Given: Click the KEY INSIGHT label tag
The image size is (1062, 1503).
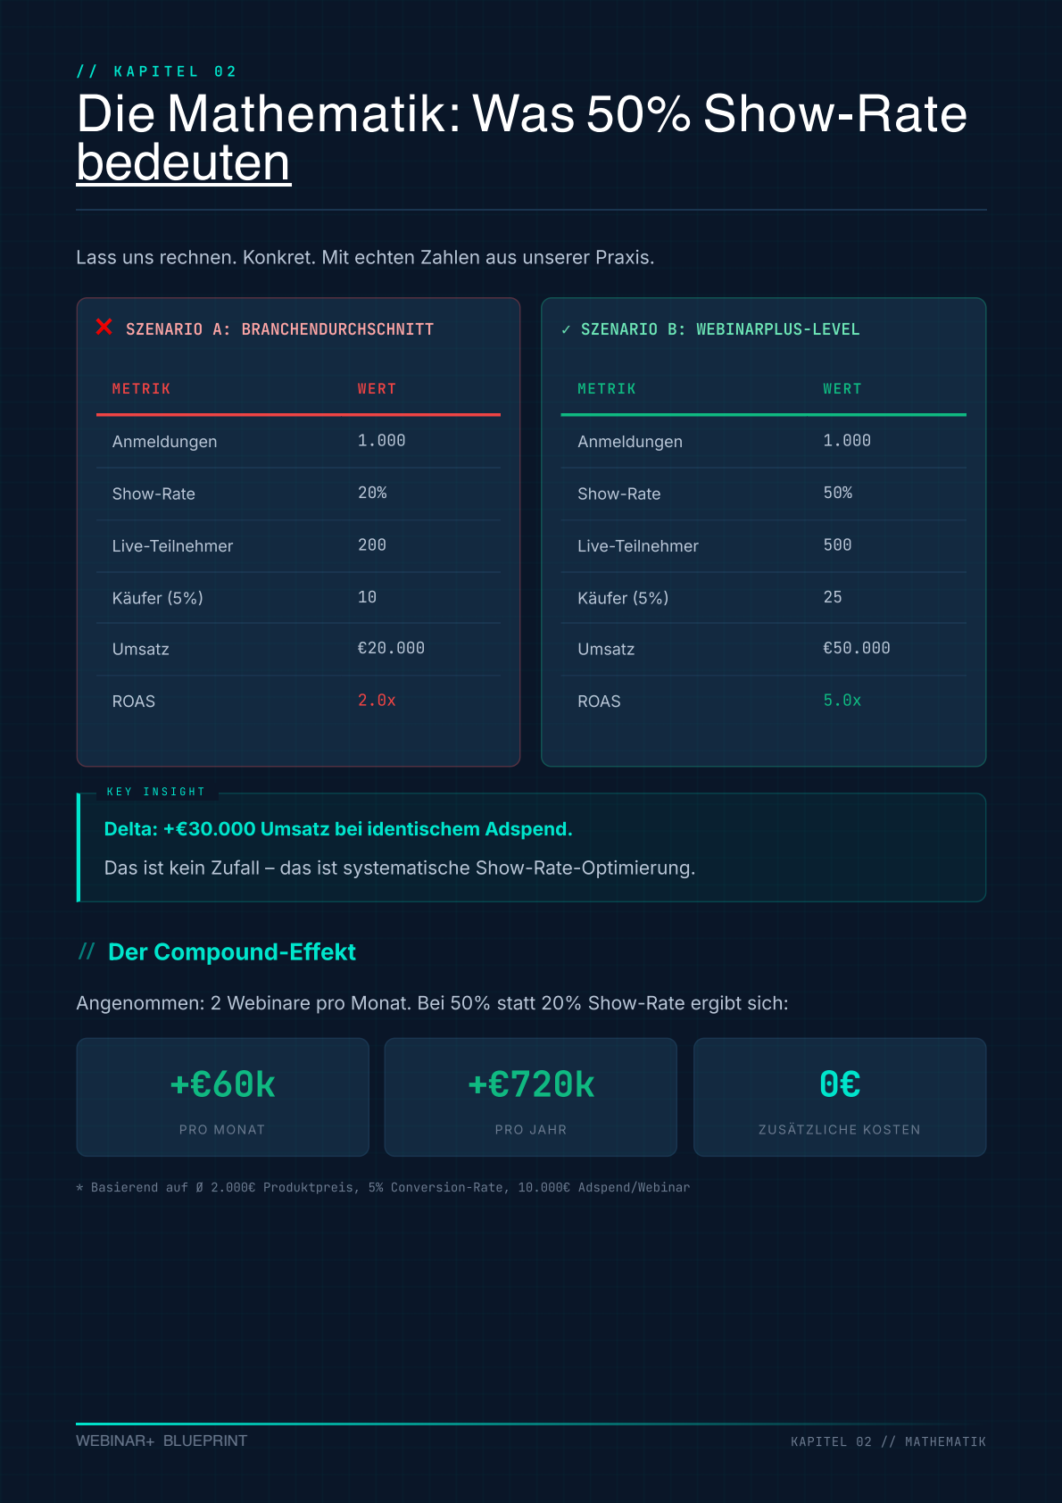Looking at the screenshot, I should pyautogui.click(x=156, y=792).
